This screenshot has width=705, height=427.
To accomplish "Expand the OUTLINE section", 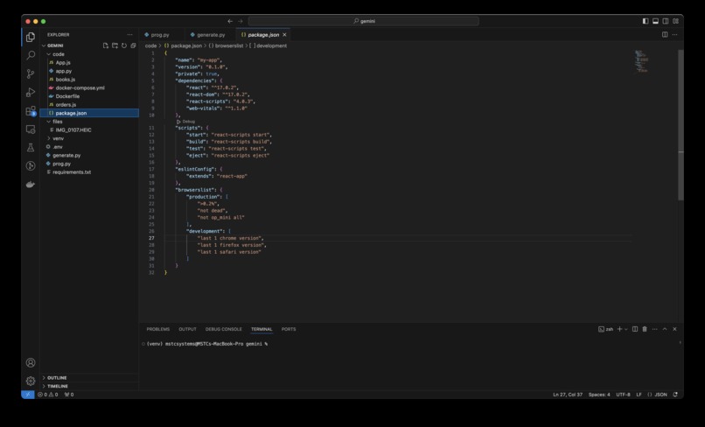I will click(57, 377).
